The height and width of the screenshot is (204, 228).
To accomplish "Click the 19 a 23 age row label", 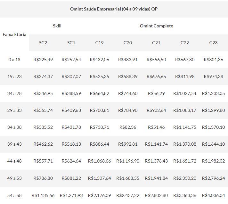I will pyautogui.click(x=14, y=76).
